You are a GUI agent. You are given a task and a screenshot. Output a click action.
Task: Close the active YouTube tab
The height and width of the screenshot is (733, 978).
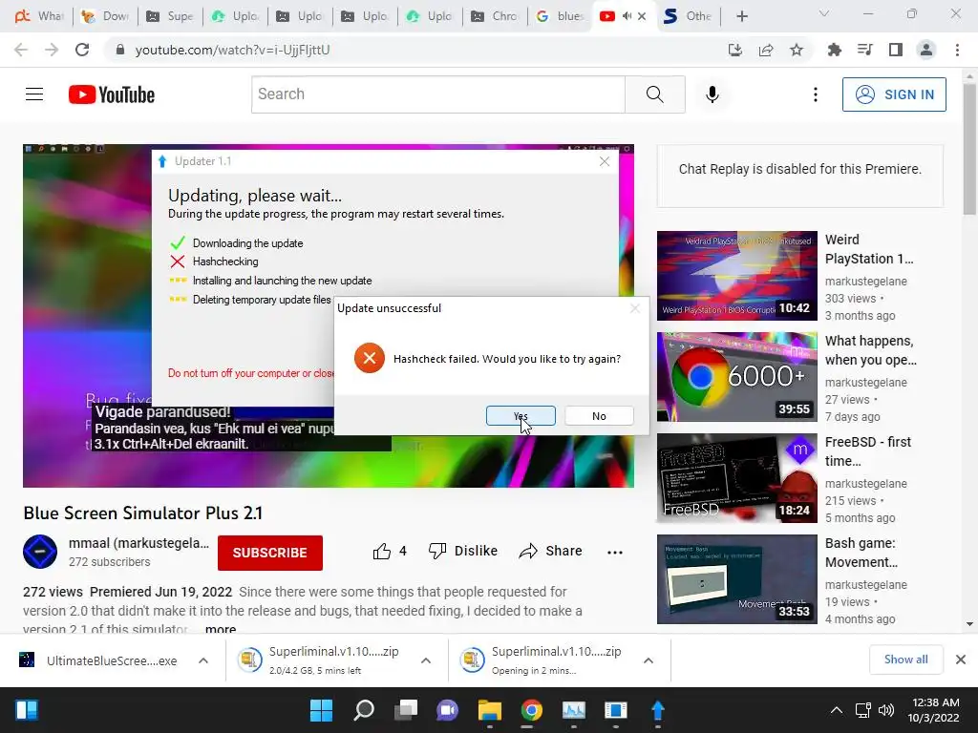click(x=642, y=16)
